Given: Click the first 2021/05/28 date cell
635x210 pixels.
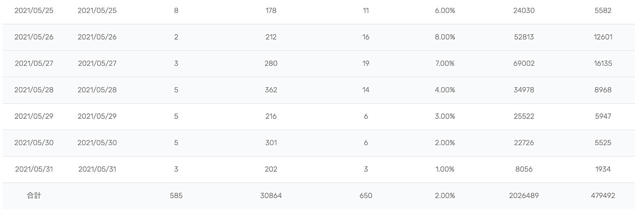Looking at the screenshot, I should click(x=34, y=90).
